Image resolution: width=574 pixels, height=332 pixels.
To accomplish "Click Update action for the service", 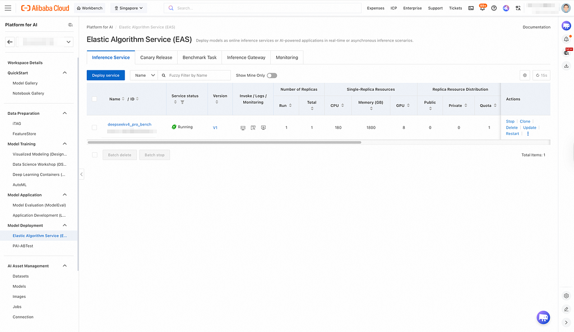I will pyautogui.click(x=529, y=128).
